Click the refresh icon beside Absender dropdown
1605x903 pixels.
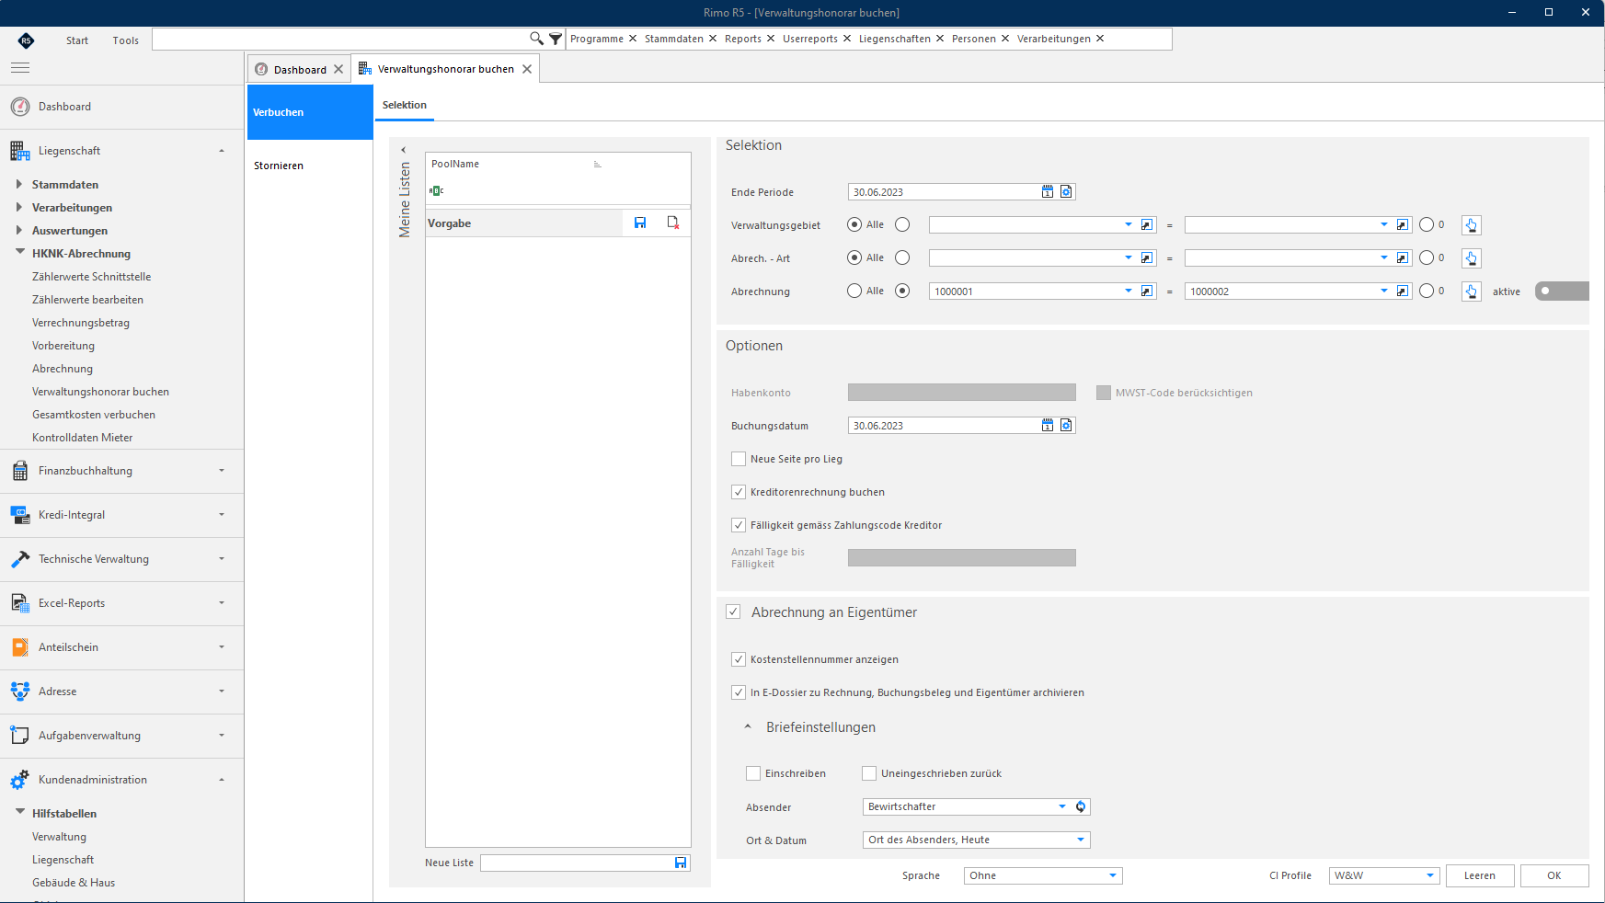[x=1081, y=806]
